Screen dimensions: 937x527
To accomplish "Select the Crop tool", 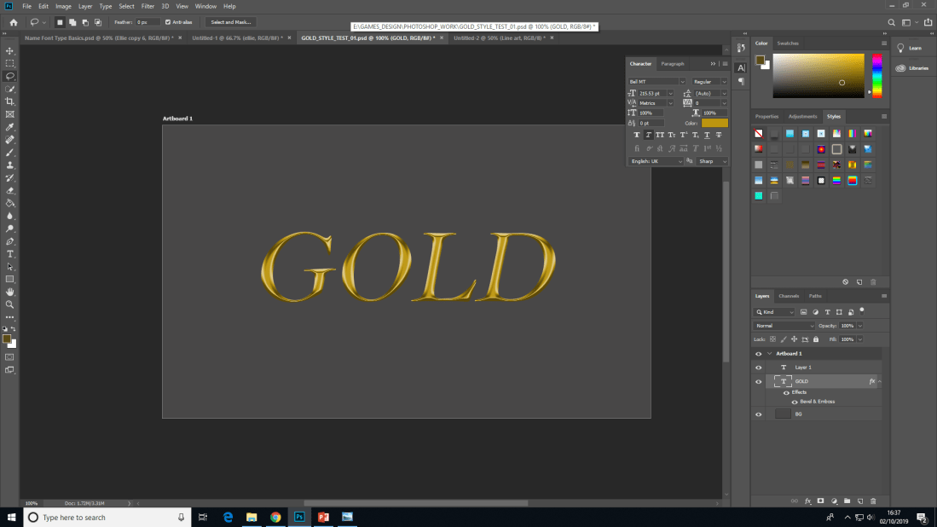I will point(10,101).
